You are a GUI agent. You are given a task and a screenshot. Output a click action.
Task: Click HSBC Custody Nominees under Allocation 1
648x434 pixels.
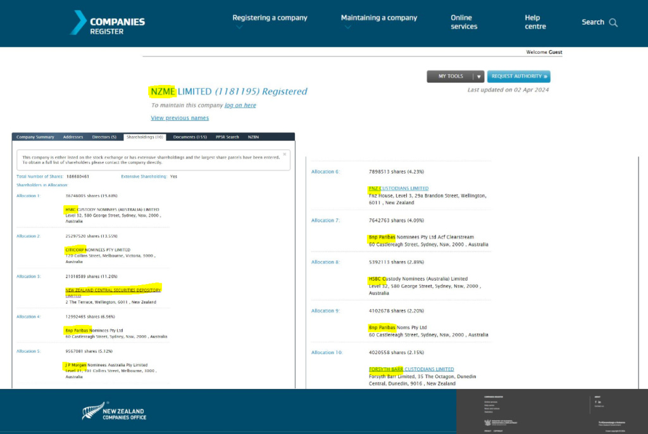click(112, 210)
